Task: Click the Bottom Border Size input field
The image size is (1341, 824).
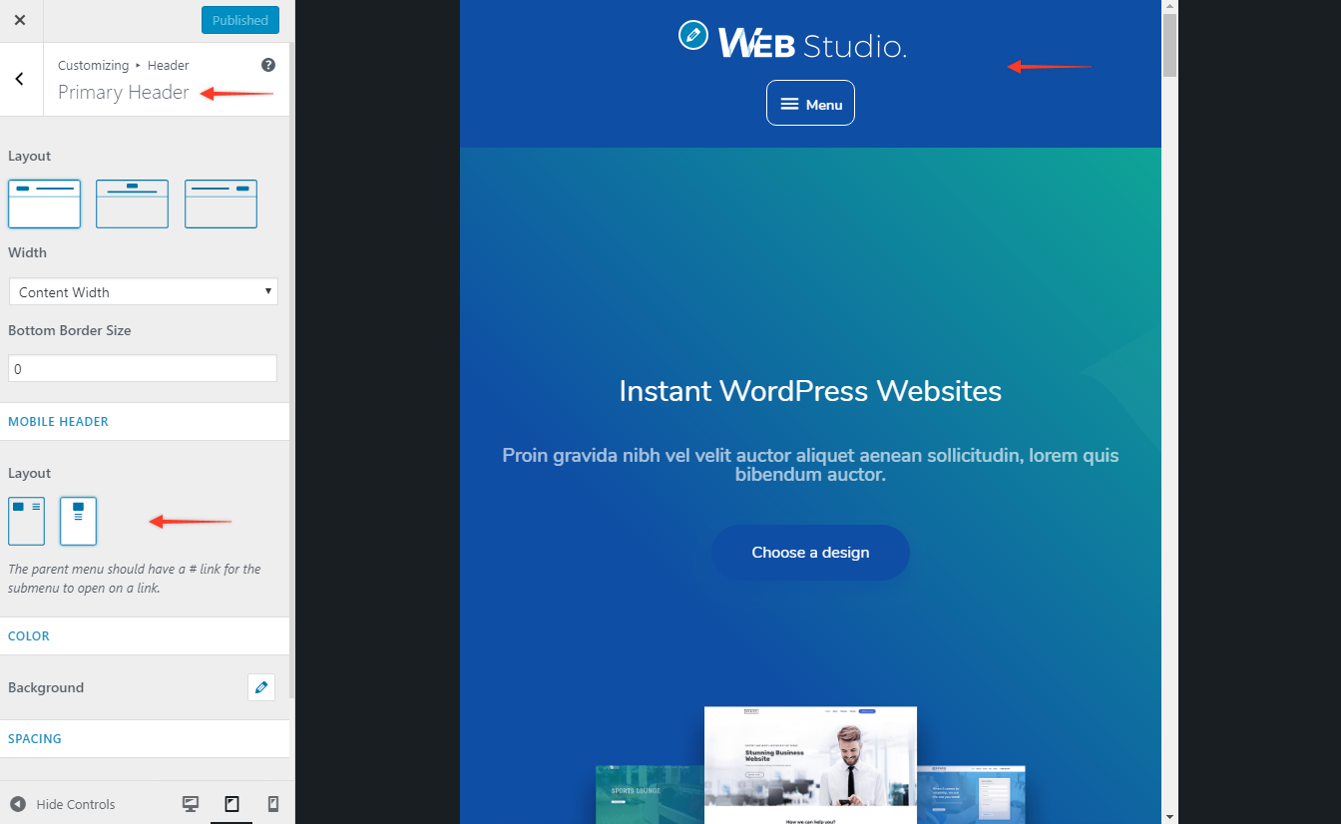Action: (143, 368)
